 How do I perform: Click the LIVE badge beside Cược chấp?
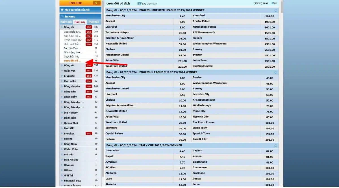coord(89,32)
